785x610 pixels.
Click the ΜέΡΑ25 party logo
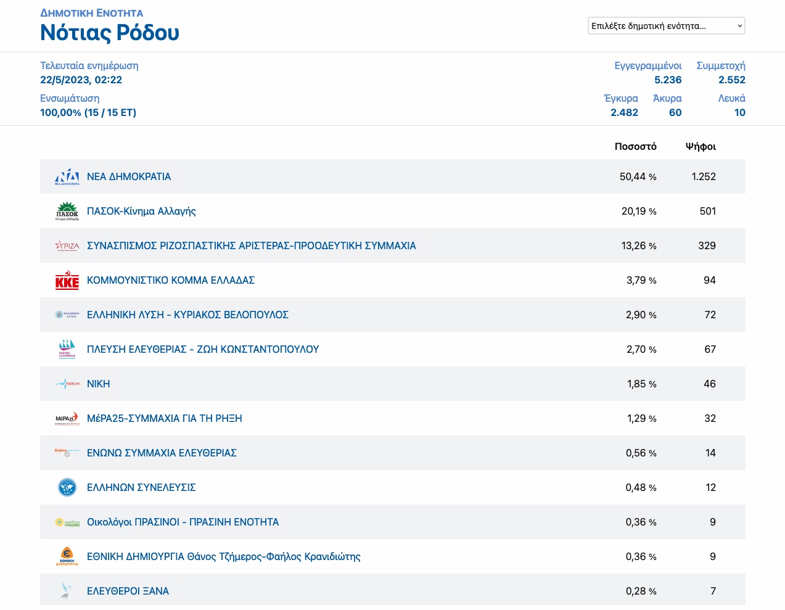point(67,418)
